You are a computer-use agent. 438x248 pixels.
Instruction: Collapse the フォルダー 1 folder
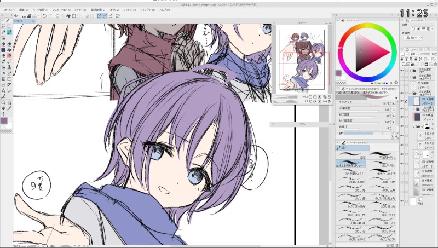click(411, 93)
